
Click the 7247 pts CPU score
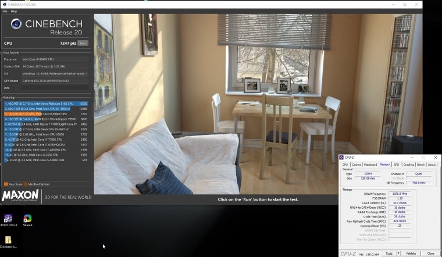coord(68,43)
